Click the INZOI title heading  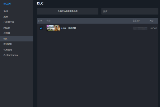point(7,3)
